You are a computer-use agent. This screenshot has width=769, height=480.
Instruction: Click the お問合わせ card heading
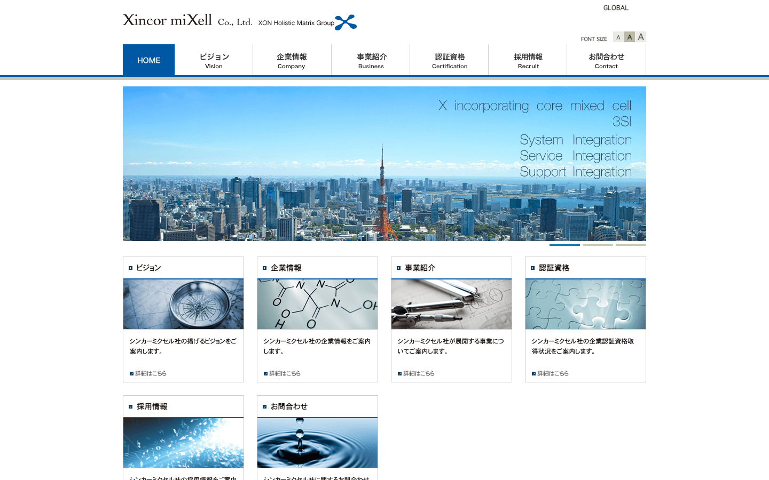[289, 406]
